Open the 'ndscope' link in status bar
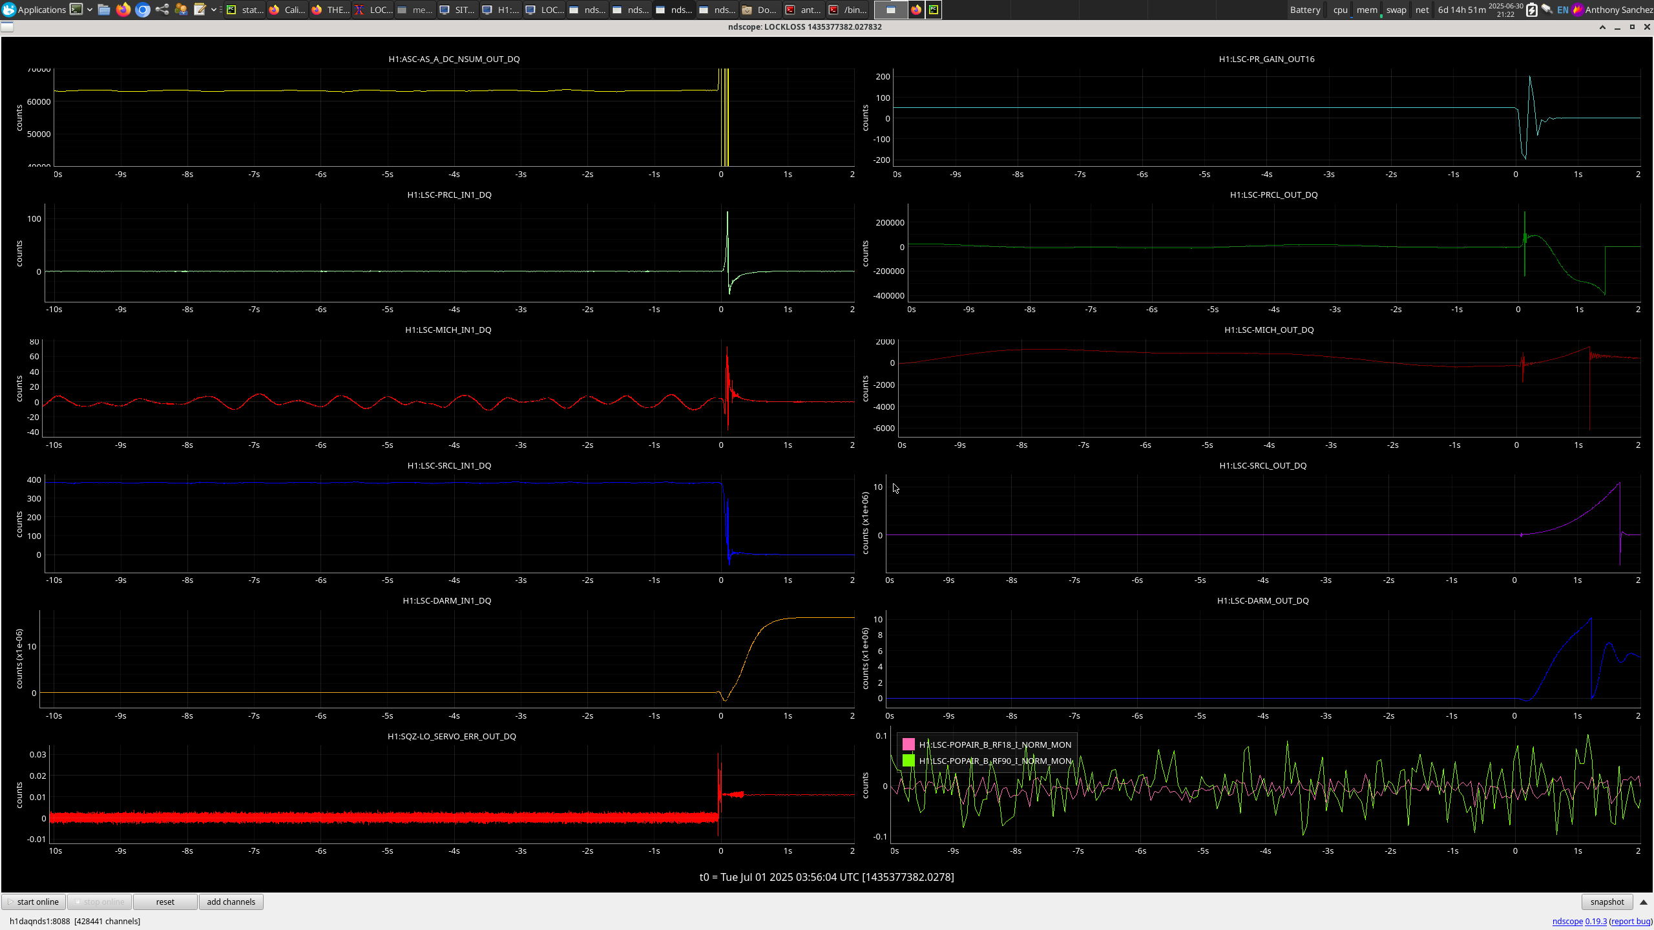 [1567, 921]
